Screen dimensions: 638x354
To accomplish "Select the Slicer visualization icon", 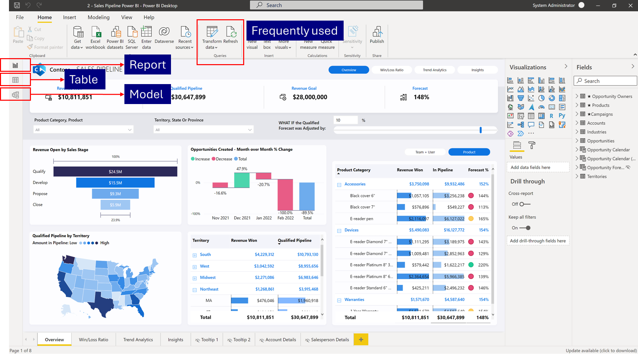I will (521, 116).
